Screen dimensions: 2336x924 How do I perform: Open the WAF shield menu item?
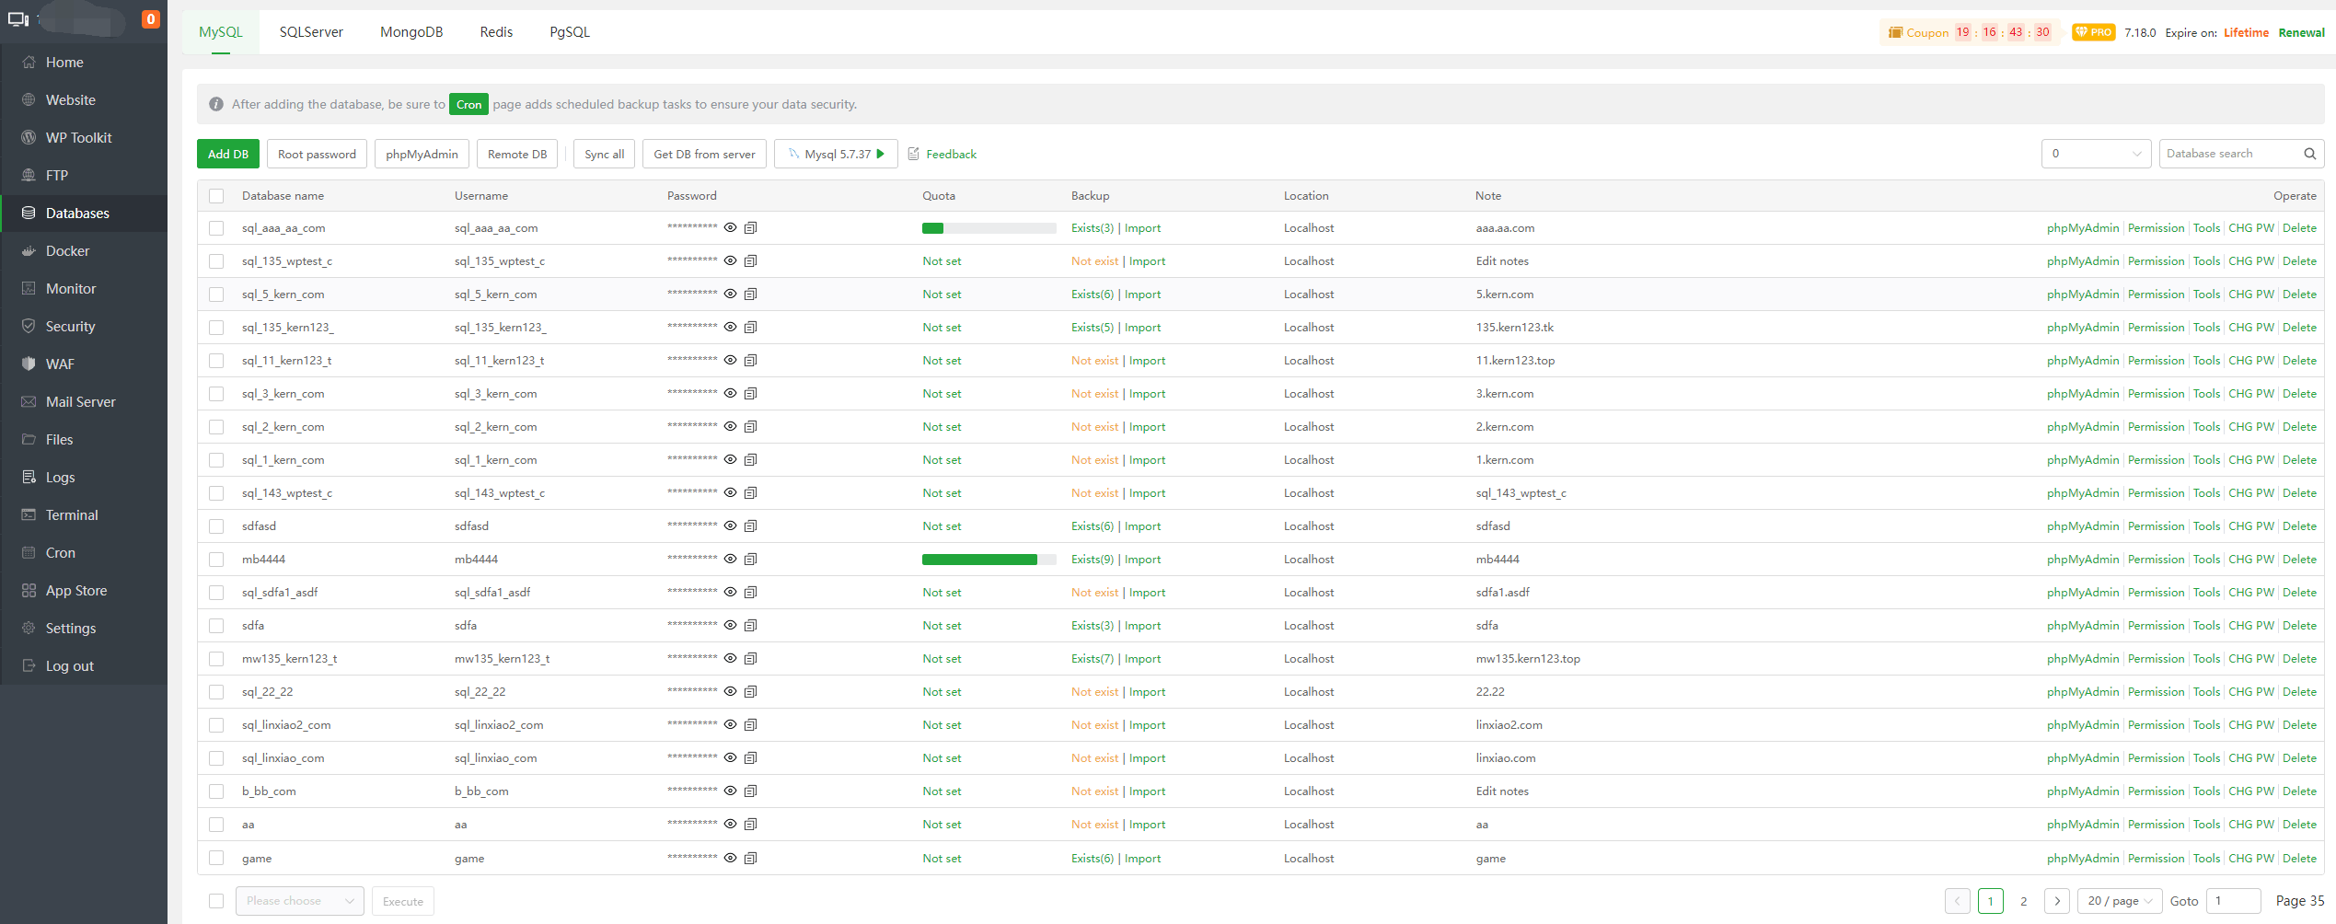pos(60,364)
